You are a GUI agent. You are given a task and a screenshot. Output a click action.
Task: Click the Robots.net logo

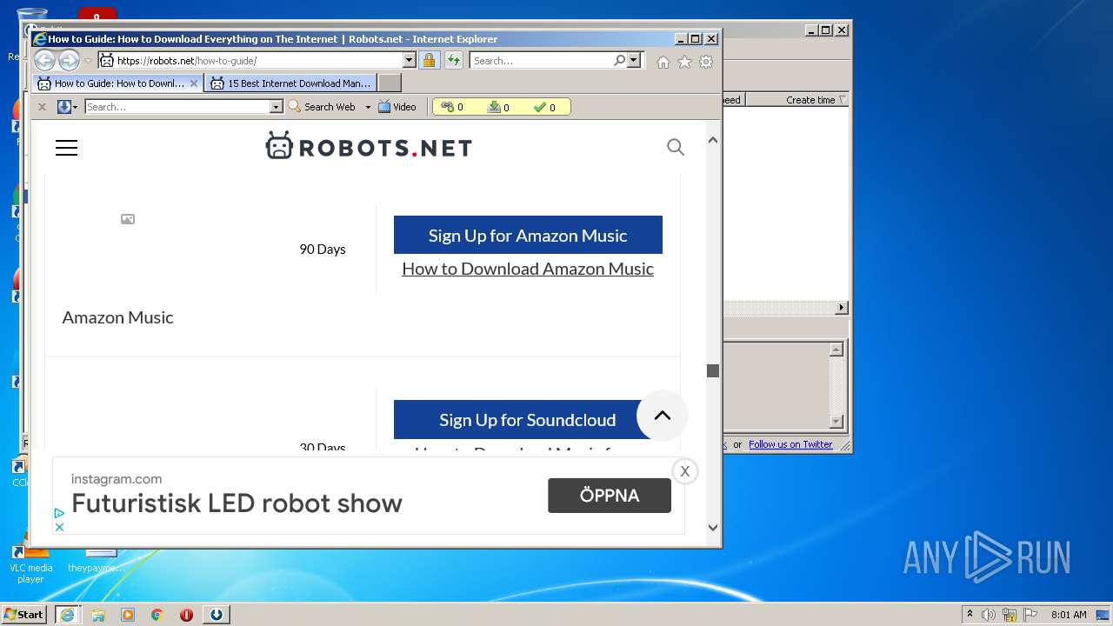(x=369, y=147)
